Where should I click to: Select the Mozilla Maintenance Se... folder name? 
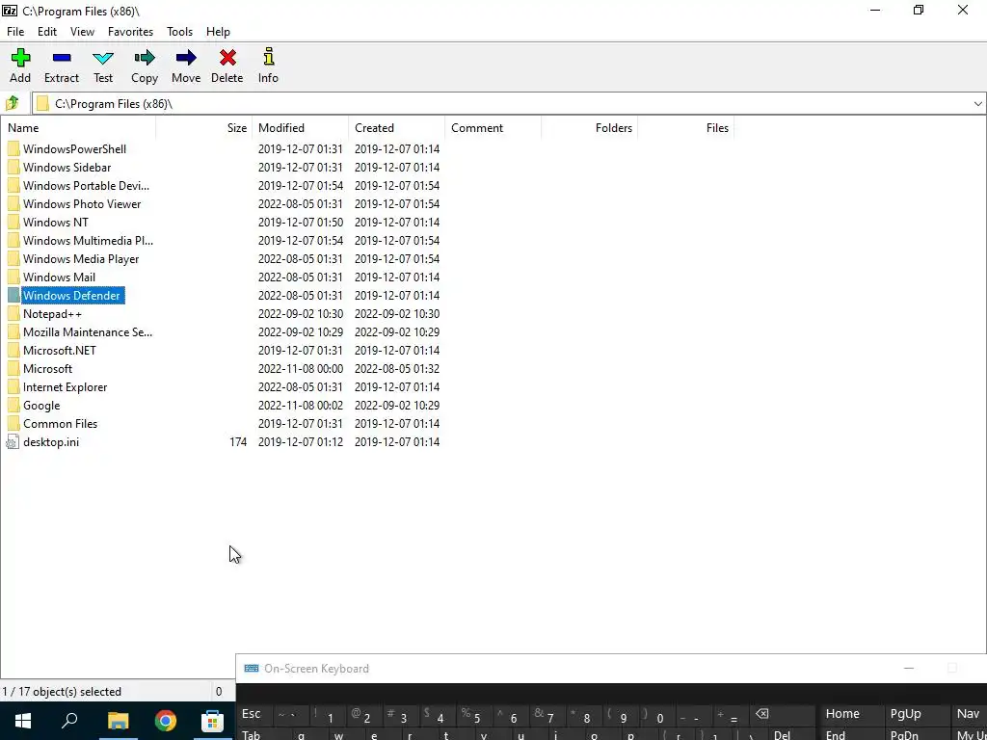[x=88, y=332]
